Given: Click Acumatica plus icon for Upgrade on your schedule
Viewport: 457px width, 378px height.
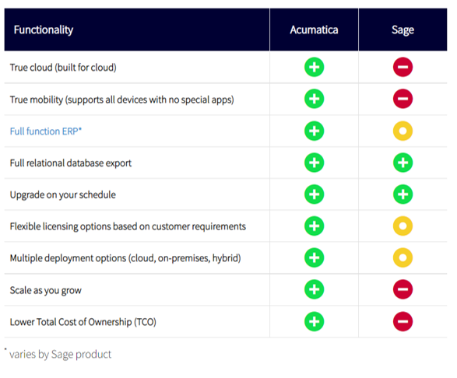Looking at the screenshot, I should tap(314, 194).
